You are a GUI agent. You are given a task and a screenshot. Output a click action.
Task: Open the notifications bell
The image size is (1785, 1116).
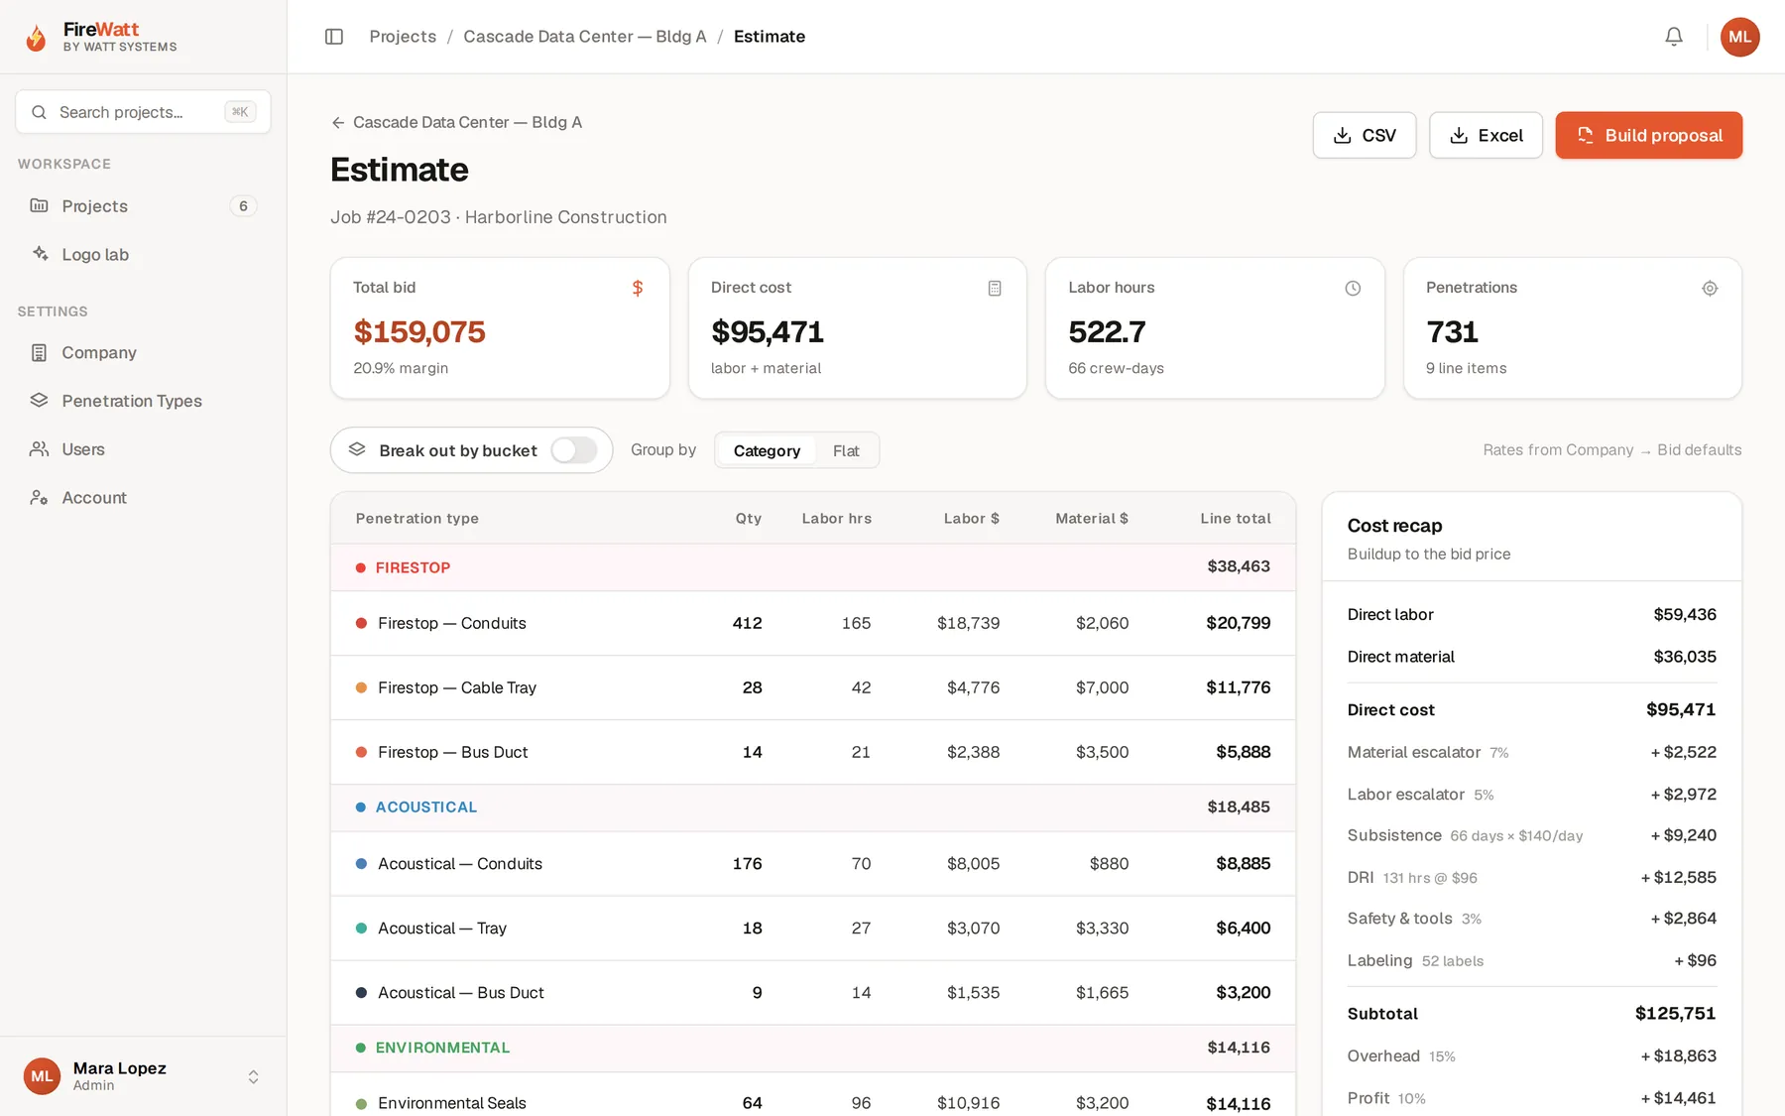(x=1674, y=37)
